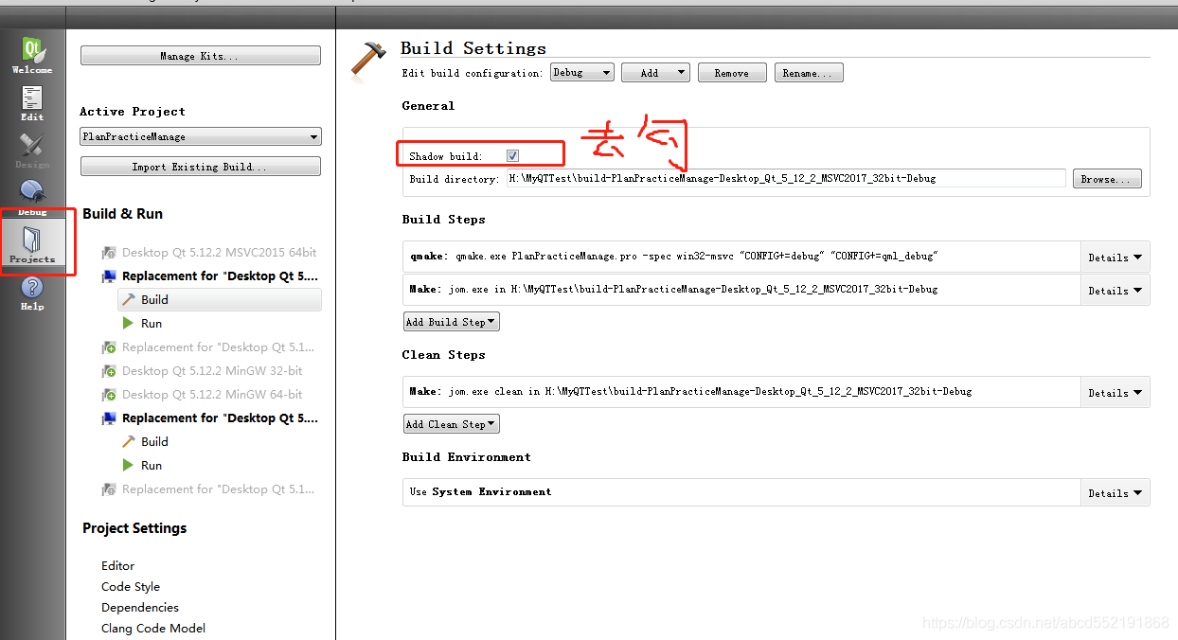
Task: Click Import Existing Build button
Action: [x=201, y=167]
